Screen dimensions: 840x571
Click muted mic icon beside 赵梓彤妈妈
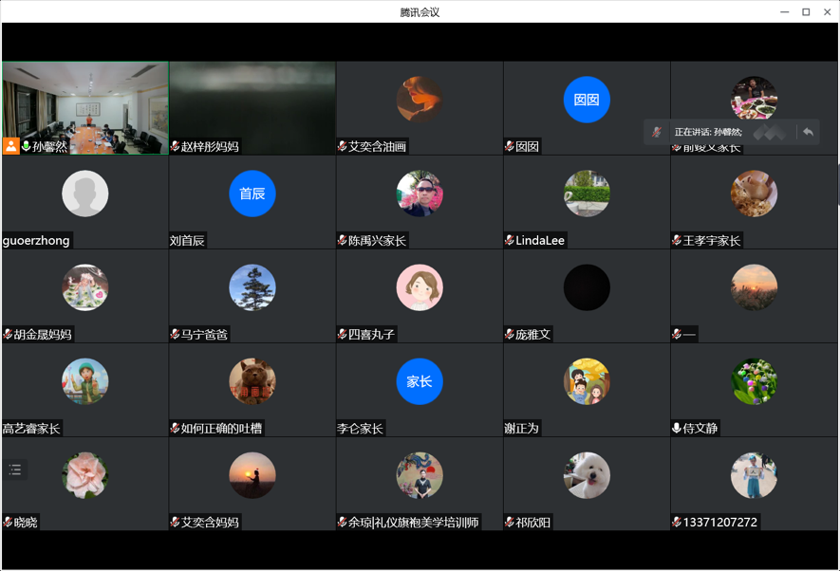click(x=176, y=147)
